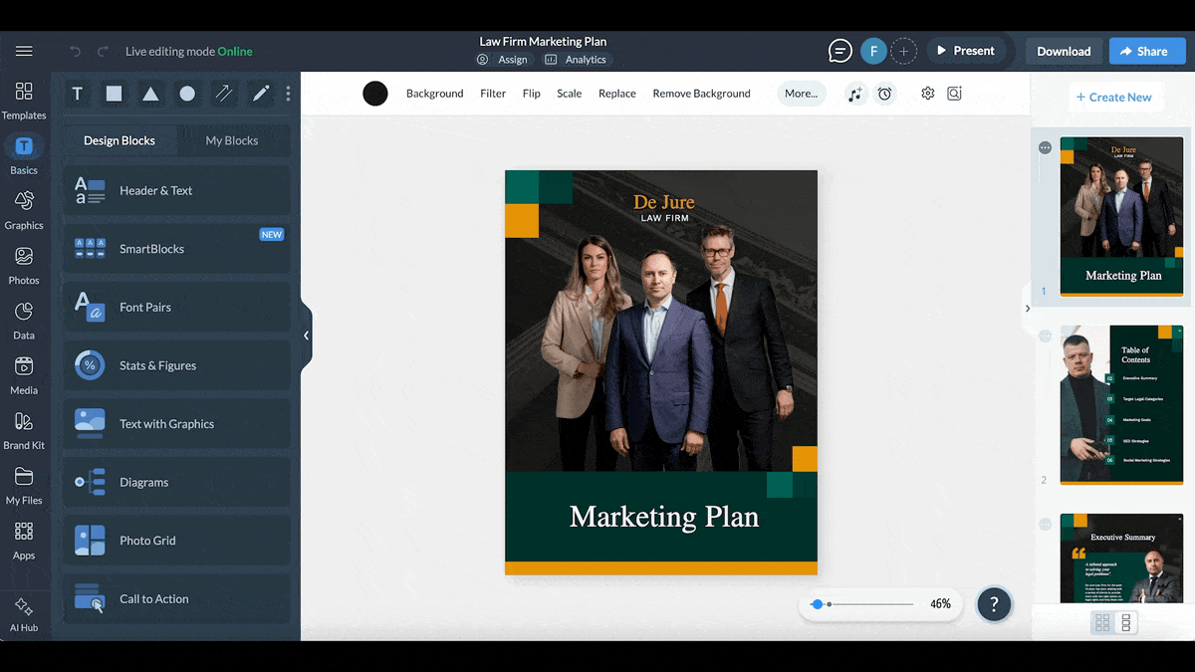
Task: Click Create New slide button
Action: (1113, 97)
